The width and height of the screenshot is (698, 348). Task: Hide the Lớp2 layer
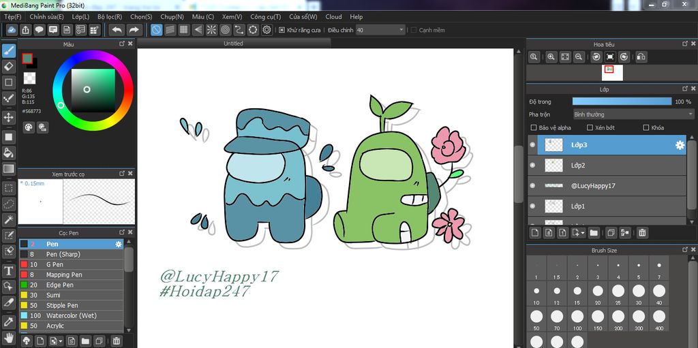point(532,165)
